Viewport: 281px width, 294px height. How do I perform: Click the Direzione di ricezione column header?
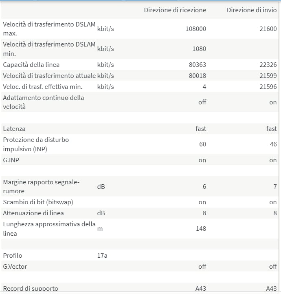point(175,10)
